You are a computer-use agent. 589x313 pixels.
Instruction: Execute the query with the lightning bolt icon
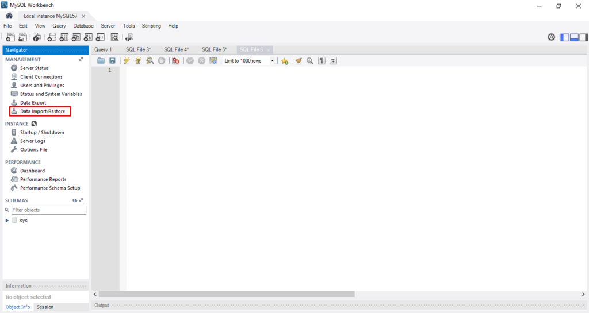(127, 61)
